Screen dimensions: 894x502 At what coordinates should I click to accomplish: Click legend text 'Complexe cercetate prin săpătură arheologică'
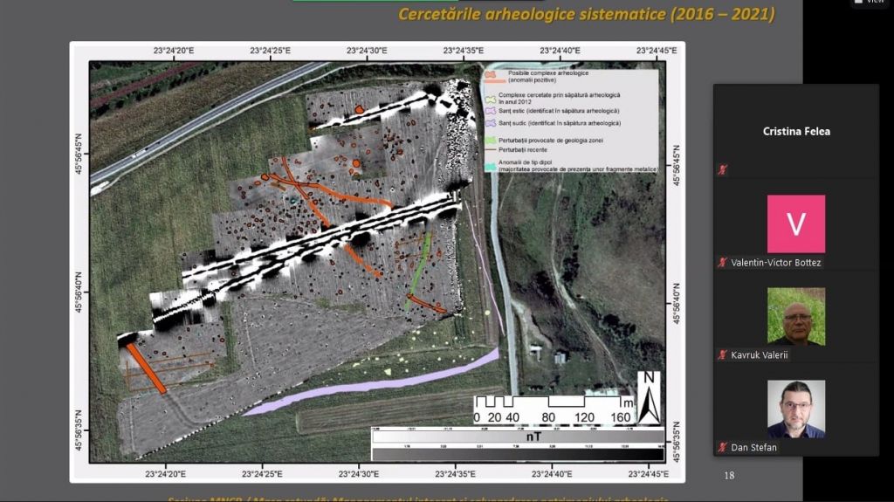(560, 95)
